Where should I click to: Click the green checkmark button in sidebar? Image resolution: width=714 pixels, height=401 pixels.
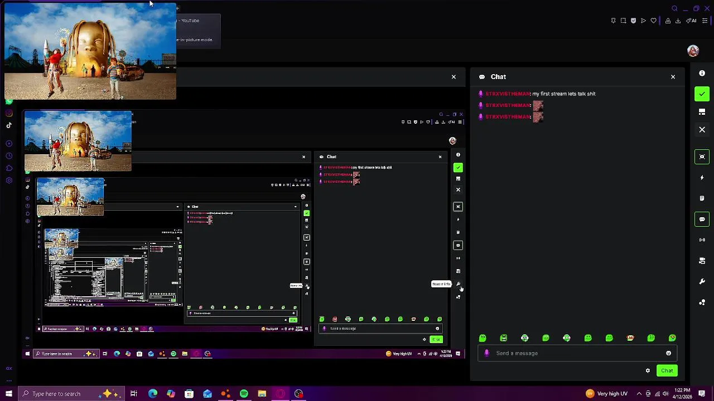point(702,94)
